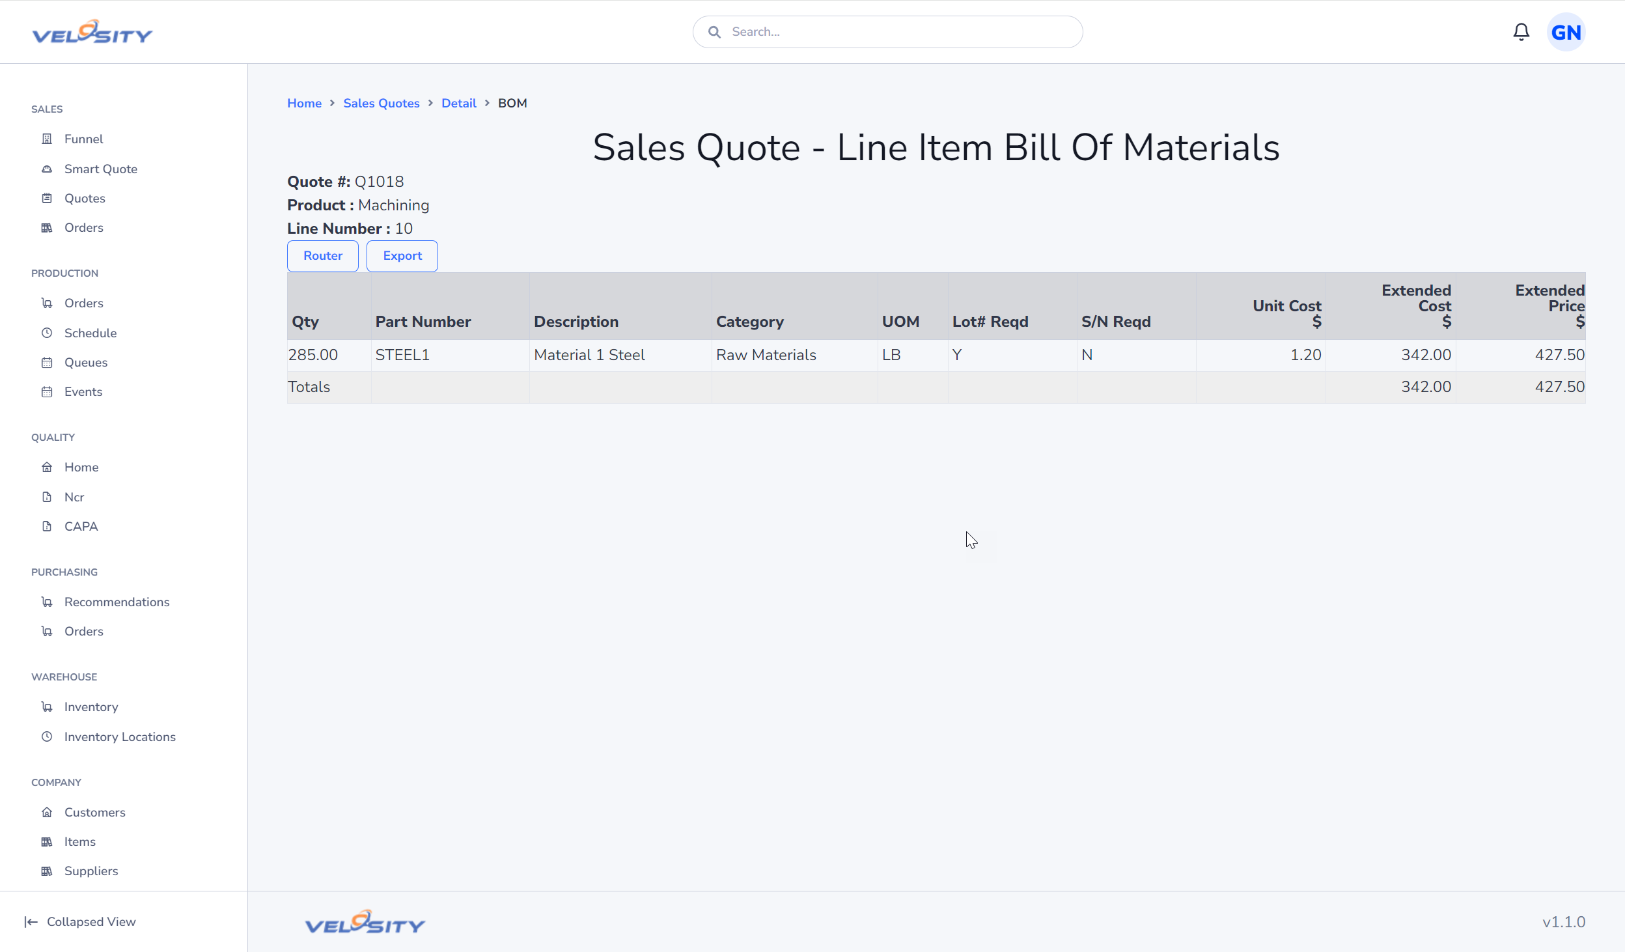Click the Quotes clipboard icon
This screenshot has height=952, width=1625.
click(47, 198)
